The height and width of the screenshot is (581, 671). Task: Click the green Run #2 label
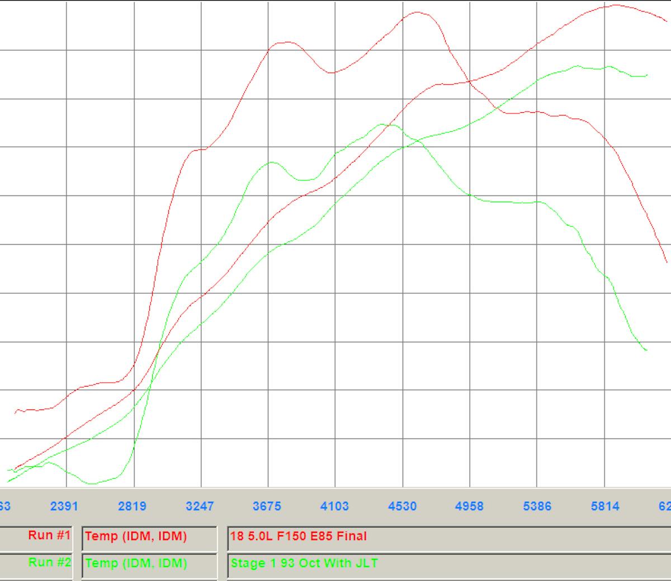49,563
